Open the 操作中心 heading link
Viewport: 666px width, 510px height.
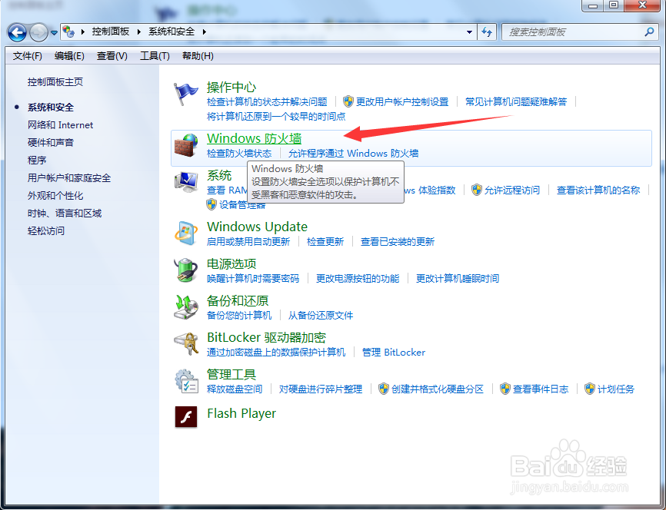[231, 87]
